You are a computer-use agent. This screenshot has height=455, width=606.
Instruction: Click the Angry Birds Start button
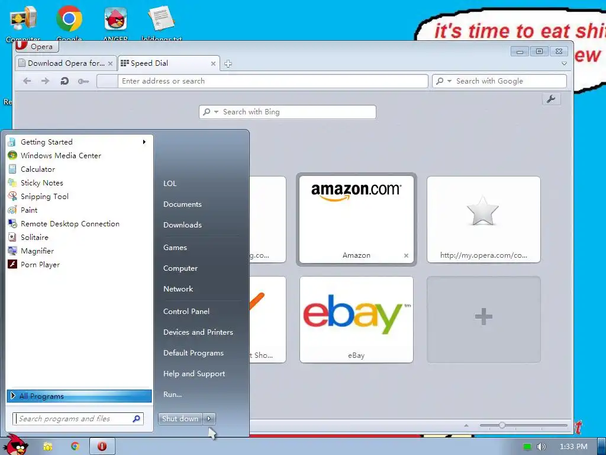pos(16,444)
